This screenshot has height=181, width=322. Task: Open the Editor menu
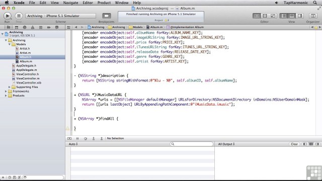[x=88, y=3]
